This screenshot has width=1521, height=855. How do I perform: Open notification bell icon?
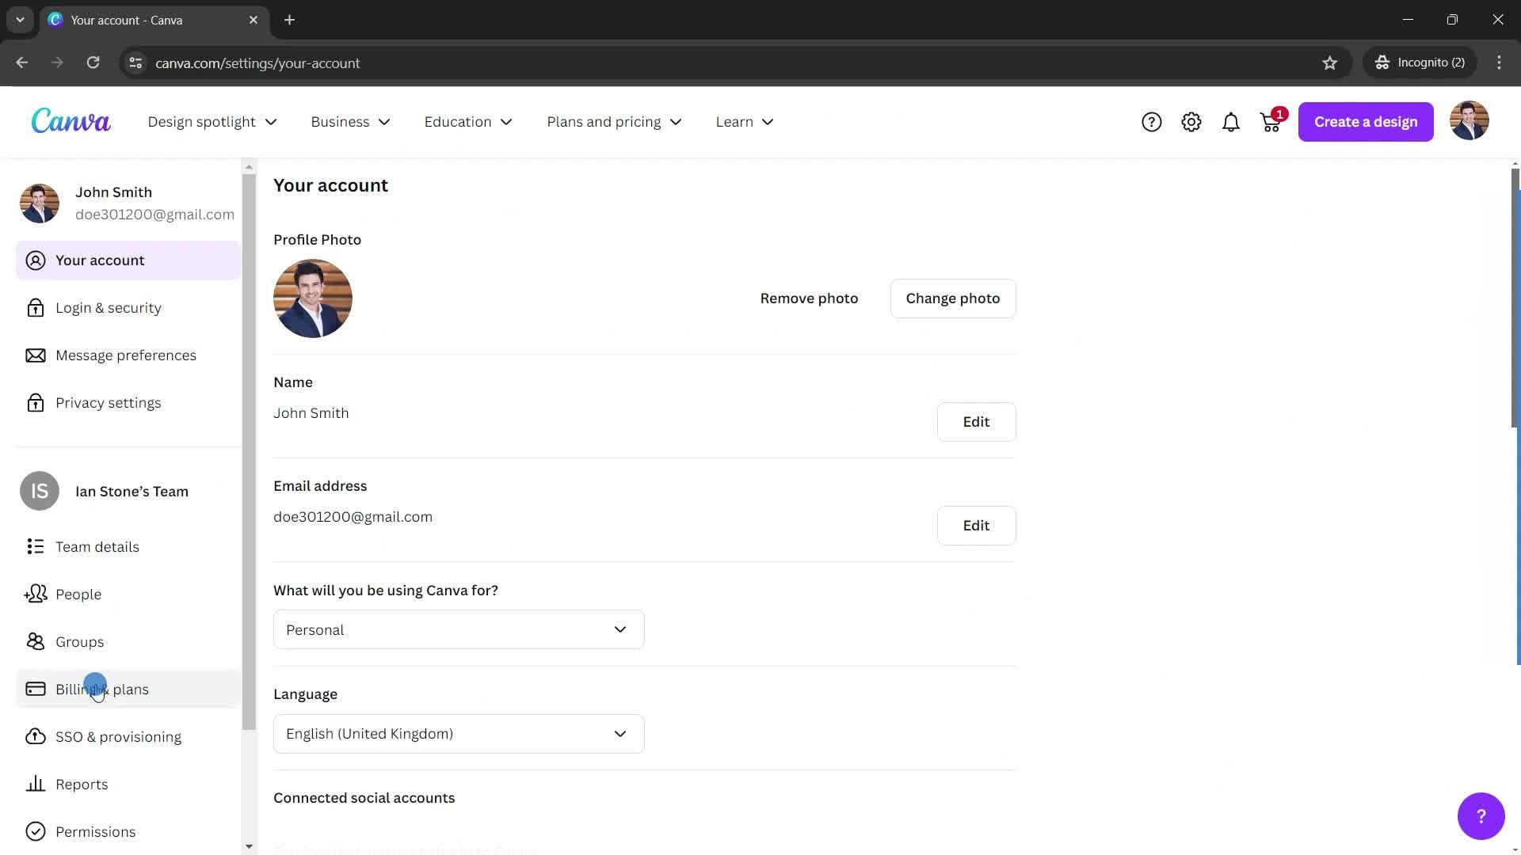(x=1229, y=122)
